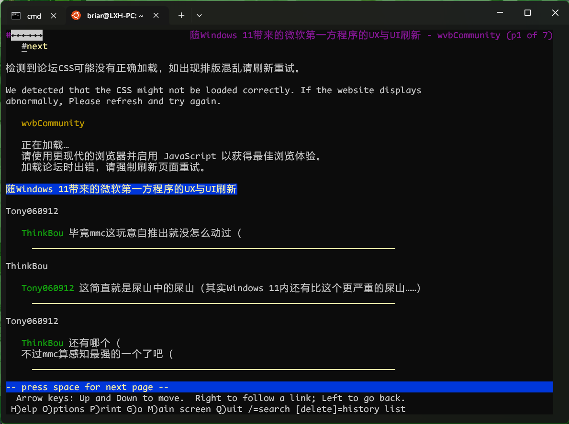The width and height of the screenshot is (569, 424).
Task: Switch to the cmd tab
Action: click(34, 16)
